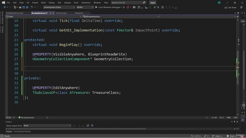Open the Git menu
Viewport: 246px width, 138px height.
point(28,3)
